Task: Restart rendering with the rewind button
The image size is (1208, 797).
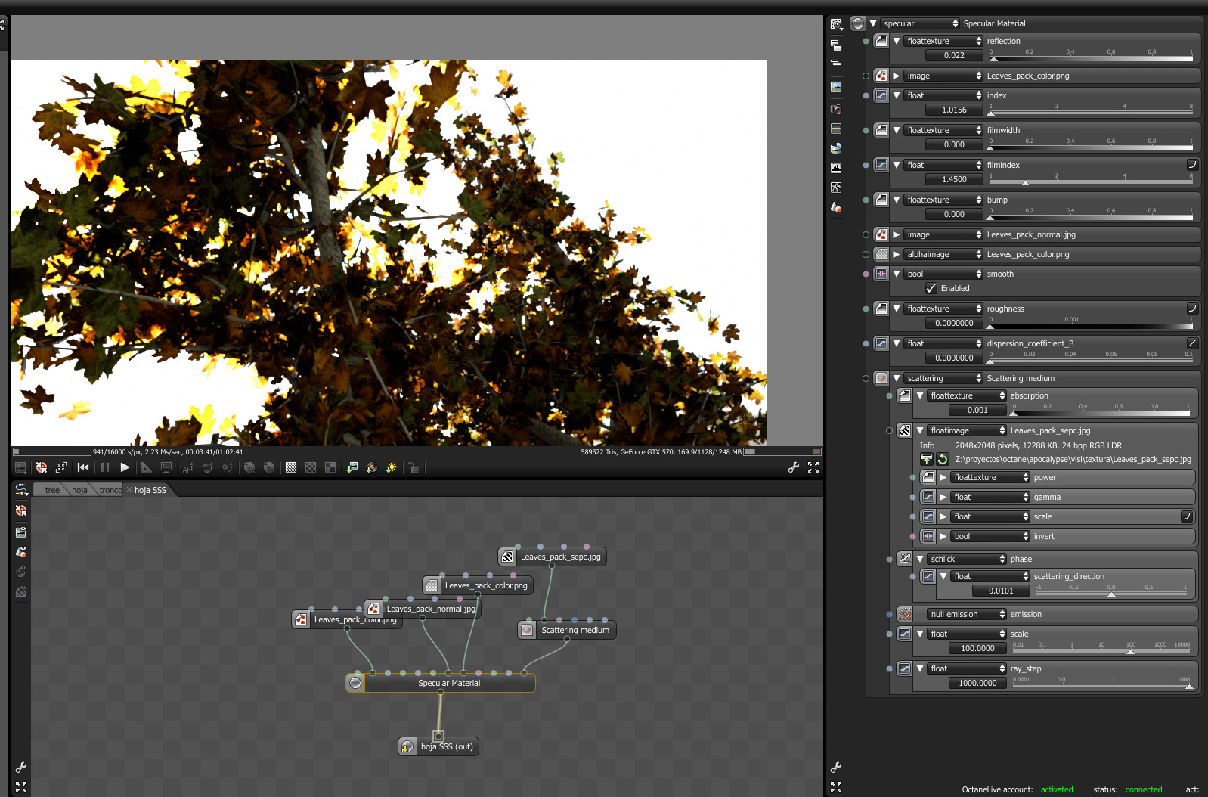Action: (83, 467)
